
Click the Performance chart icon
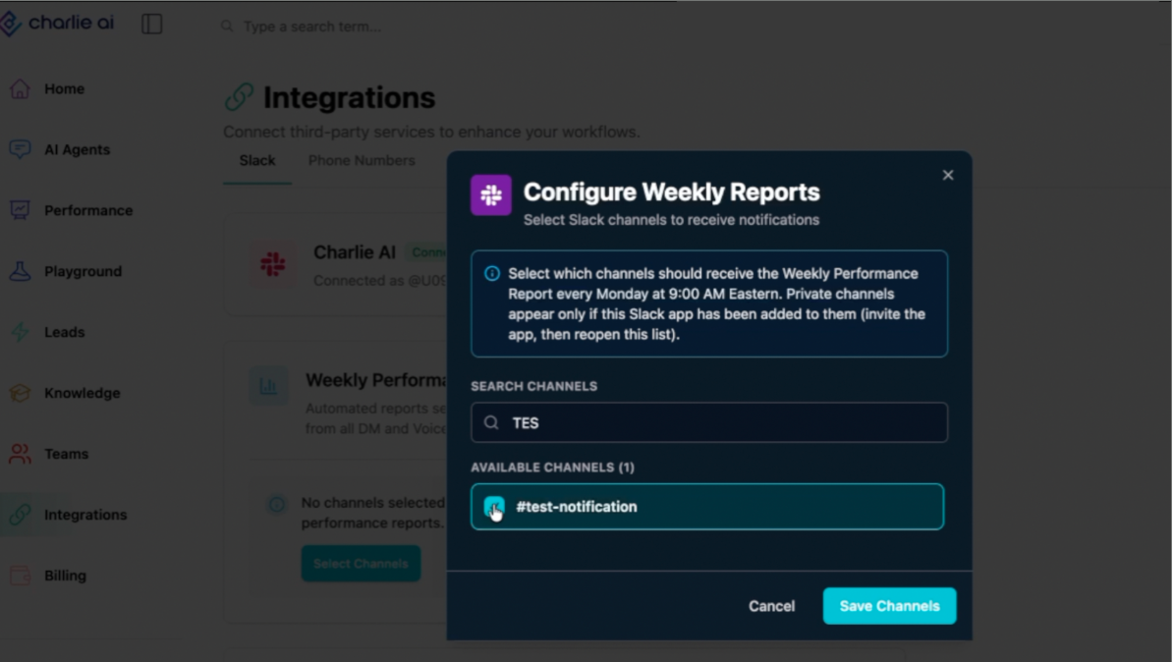click(x=21, y=210)
